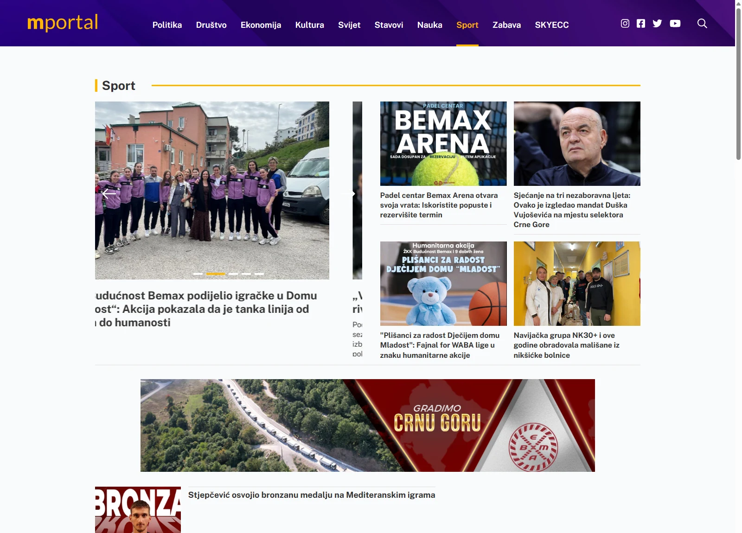This screenshot has width=742, height=533.
Task: Click the scrollbar up arrow
Action: point(738,4)
